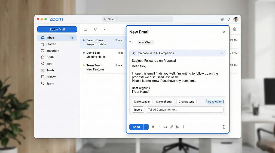Refresh the mail list
The width and height of the screenshot is (275, 153).
[96, 29]
